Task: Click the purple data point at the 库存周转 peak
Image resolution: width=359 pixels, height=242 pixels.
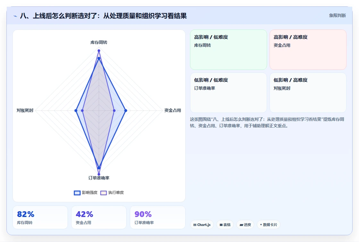Action: [99, 51]
